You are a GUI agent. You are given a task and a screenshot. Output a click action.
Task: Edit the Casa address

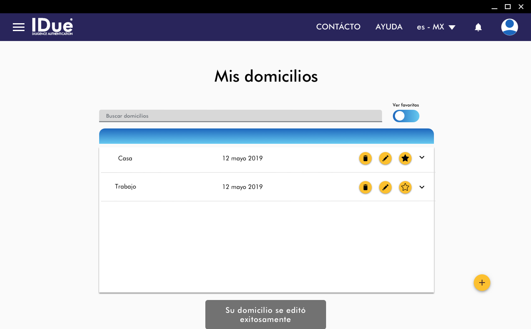tap(385, 158)
